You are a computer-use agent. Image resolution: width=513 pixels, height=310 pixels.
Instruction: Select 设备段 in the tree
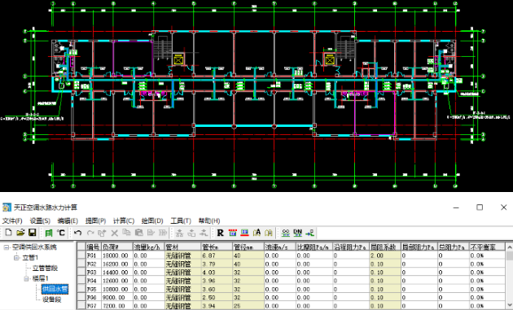pos(51,299)
